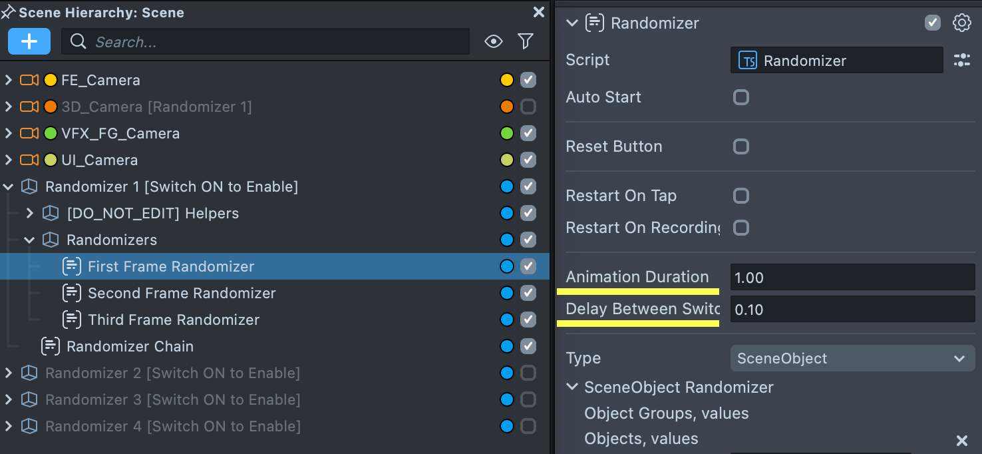Click the 3D_Camera orange layer color dot

pos(506,107)
